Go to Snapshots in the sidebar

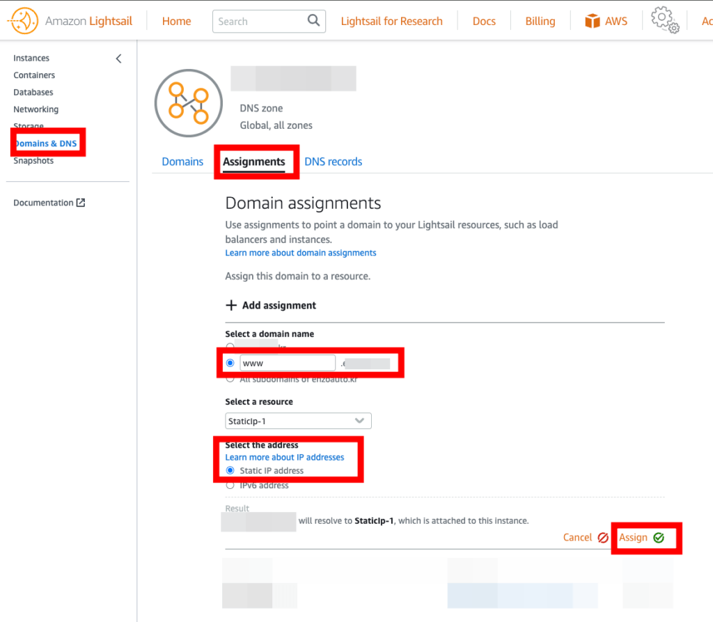point(33,161)
